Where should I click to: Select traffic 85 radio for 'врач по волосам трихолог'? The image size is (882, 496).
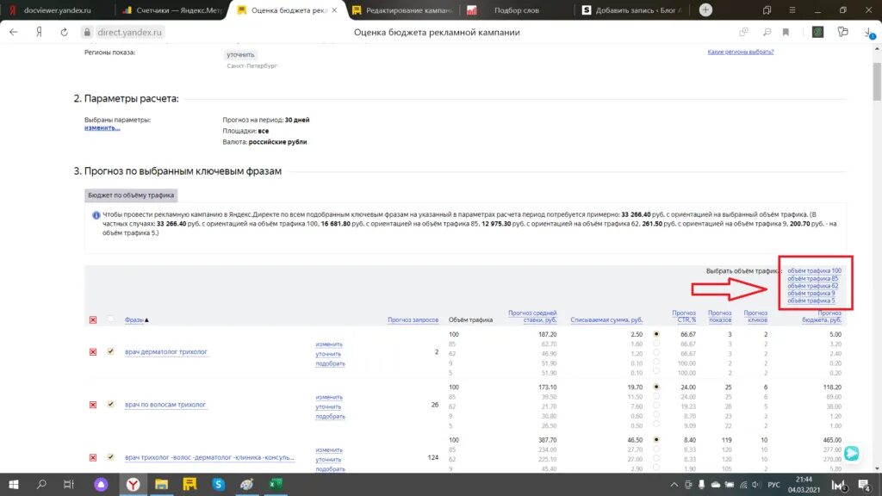pyautogui.click(x=656, y=396)
